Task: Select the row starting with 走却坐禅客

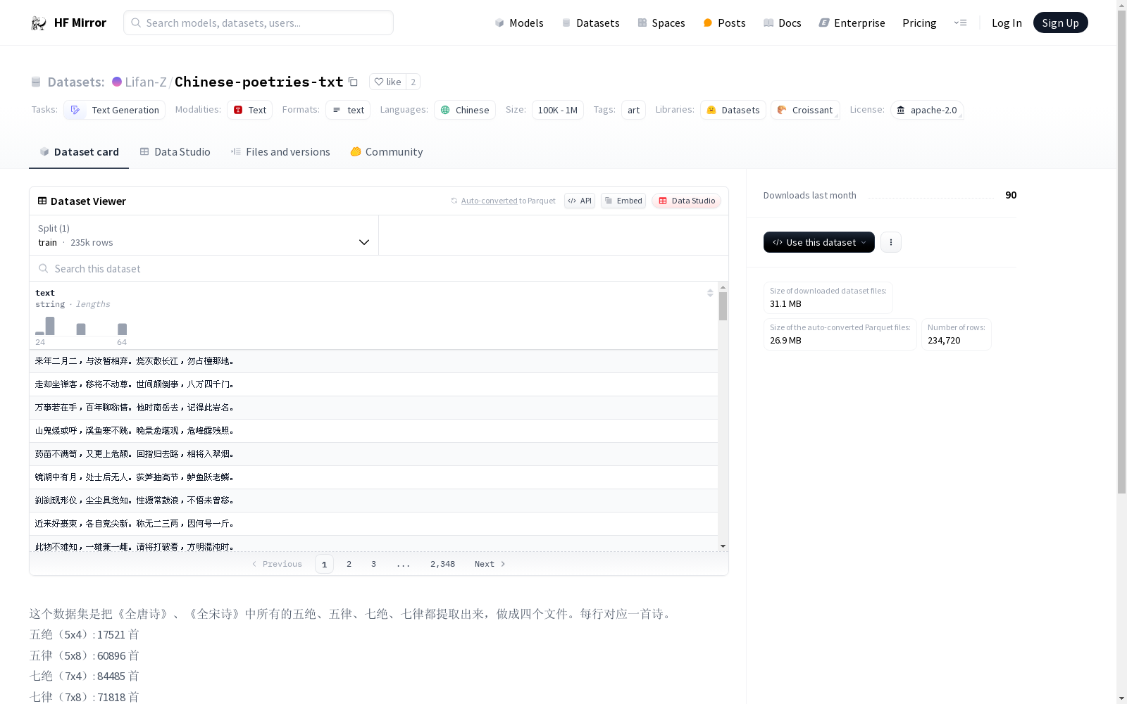Action: [x=373, y=384]
